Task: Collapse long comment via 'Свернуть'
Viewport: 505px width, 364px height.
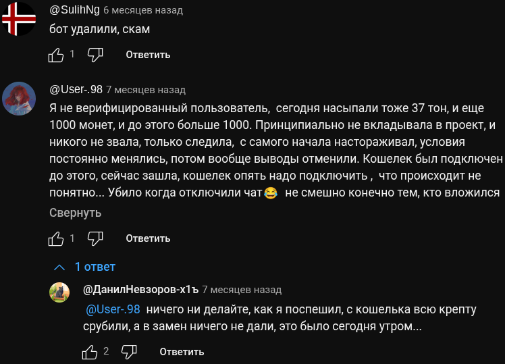Action: tap(75, 213)
